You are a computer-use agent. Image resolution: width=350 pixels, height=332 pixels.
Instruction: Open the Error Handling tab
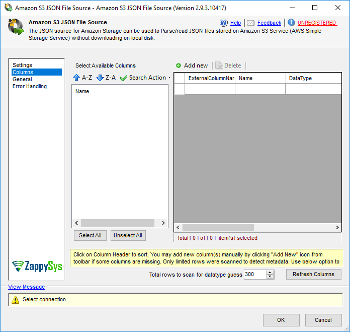30,86
